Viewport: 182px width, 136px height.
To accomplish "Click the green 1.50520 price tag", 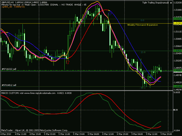I will pos(178,51).
